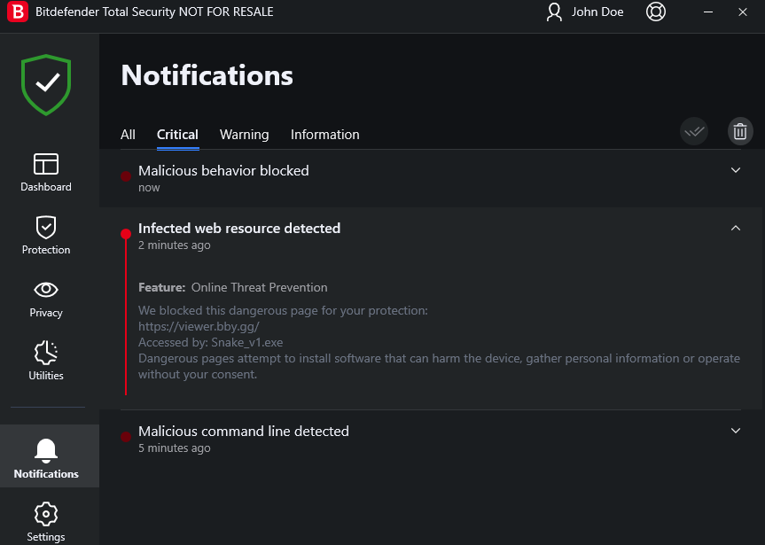The height and width of the screenshot is (545, 765).
Task: Mark all notifications as read
Action: (694, 132)
